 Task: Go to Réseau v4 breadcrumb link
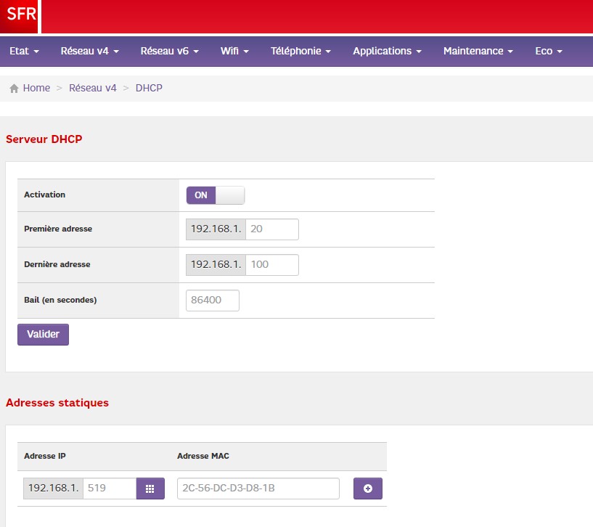point(92,88)
